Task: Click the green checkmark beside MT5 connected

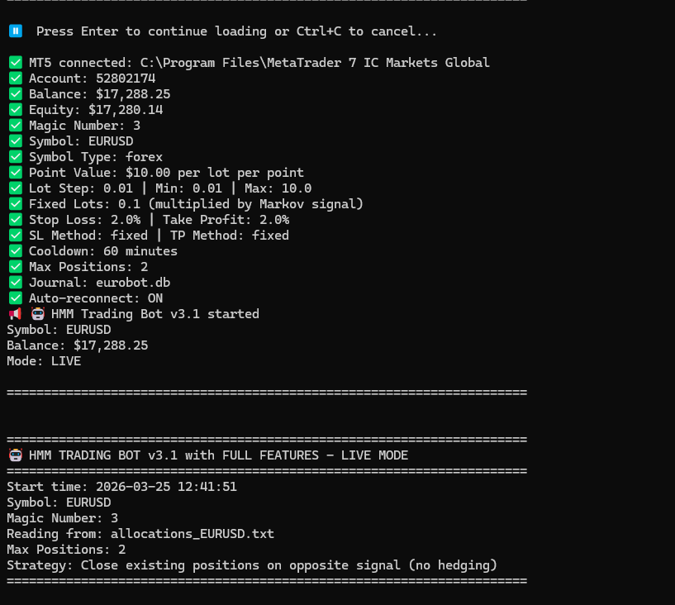Action: 16,63
